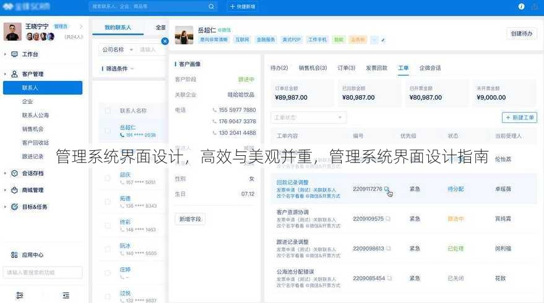Toggle the select-all checkbox beside 联系人名称
544x303 pixels.
tap(108, 111)
